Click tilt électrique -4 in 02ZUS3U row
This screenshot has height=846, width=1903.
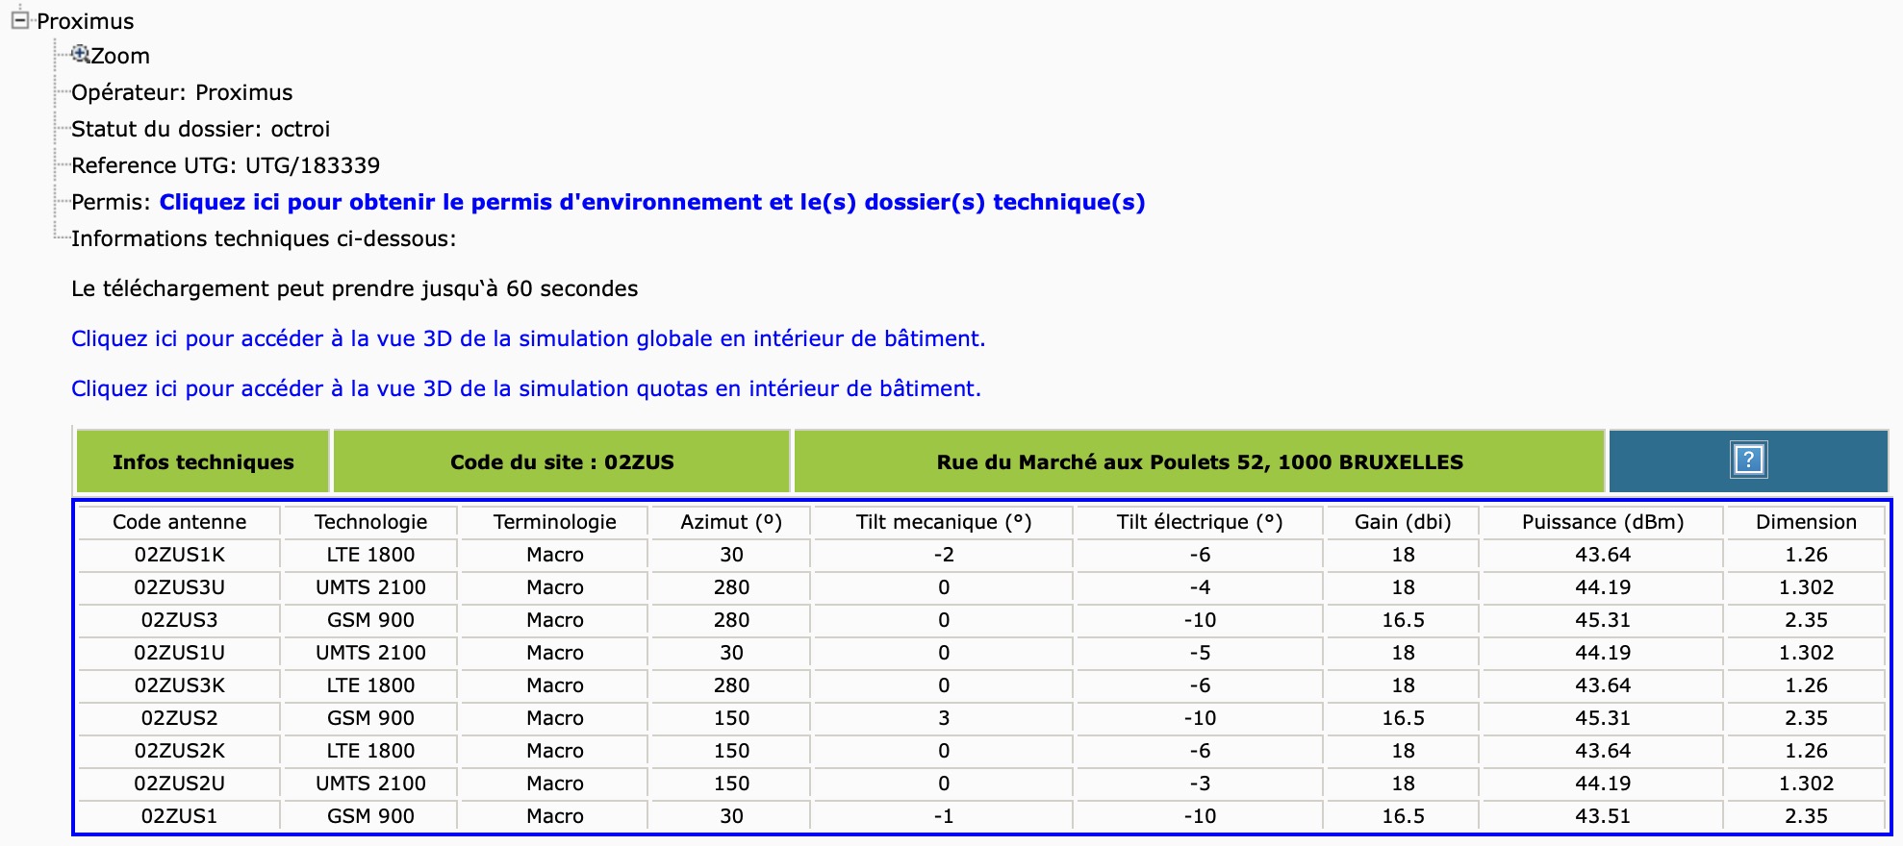[x=1200, y=587]
